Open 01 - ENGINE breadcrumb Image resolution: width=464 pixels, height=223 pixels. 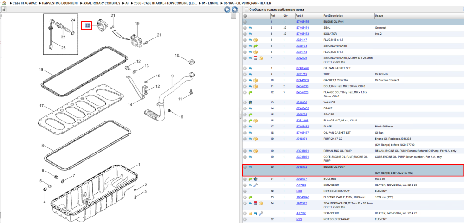click(210, 3)
